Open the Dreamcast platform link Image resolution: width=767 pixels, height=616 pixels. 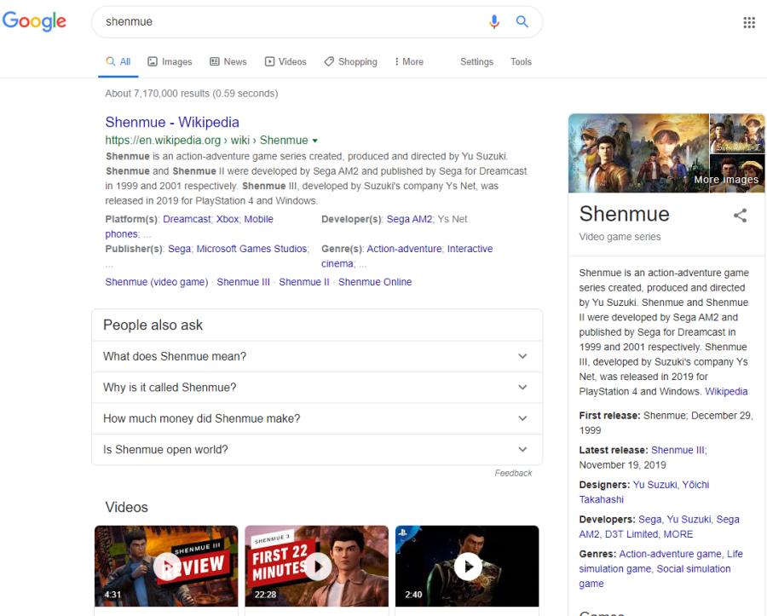click(187, 220)
